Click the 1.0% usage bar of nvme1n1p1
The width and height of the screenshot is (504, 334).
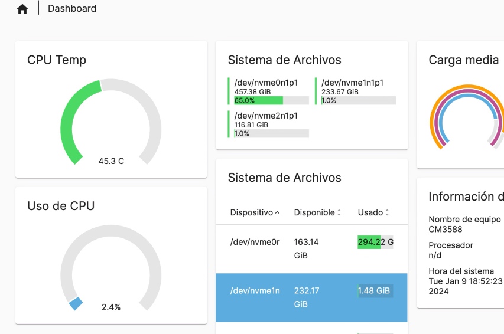[359, 100]
